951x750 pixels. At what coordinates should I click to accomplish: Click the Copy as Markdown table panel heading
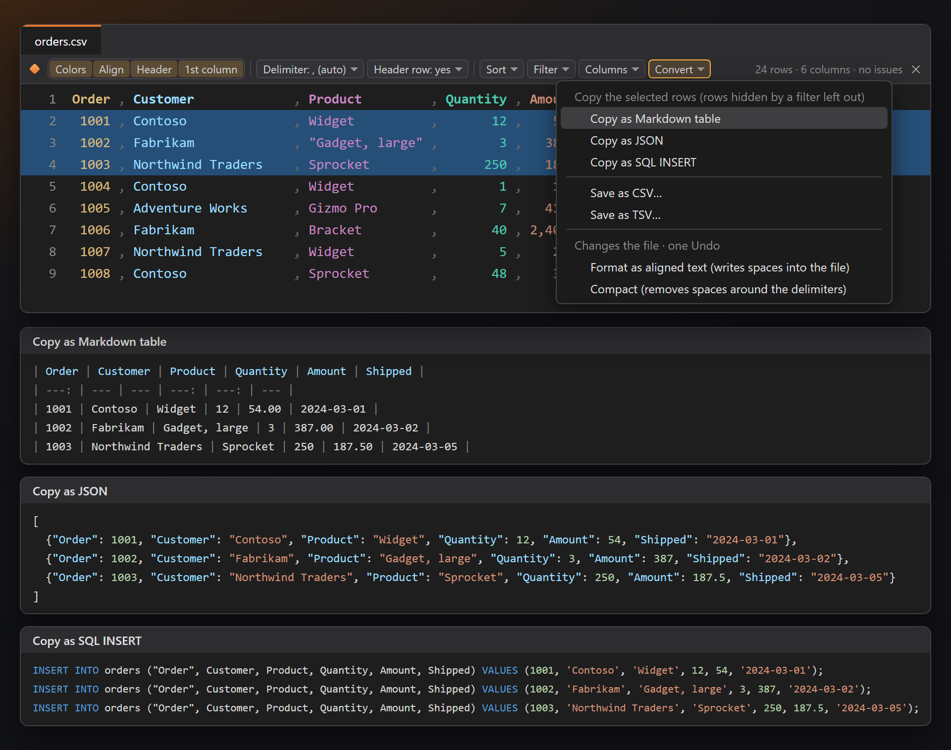click(100, 342)
